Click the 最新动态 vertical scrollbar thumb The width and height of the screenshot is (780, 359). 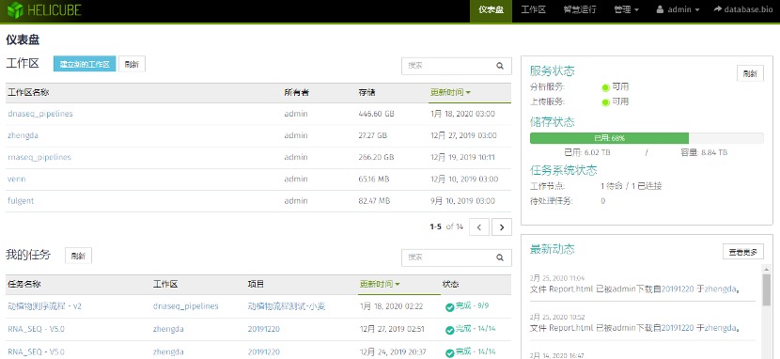(x=767, y=289)
